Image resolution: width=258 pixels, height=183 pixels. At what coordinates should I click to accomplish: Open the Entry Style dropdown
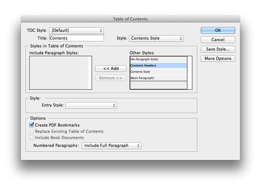(x=91, y=105)
